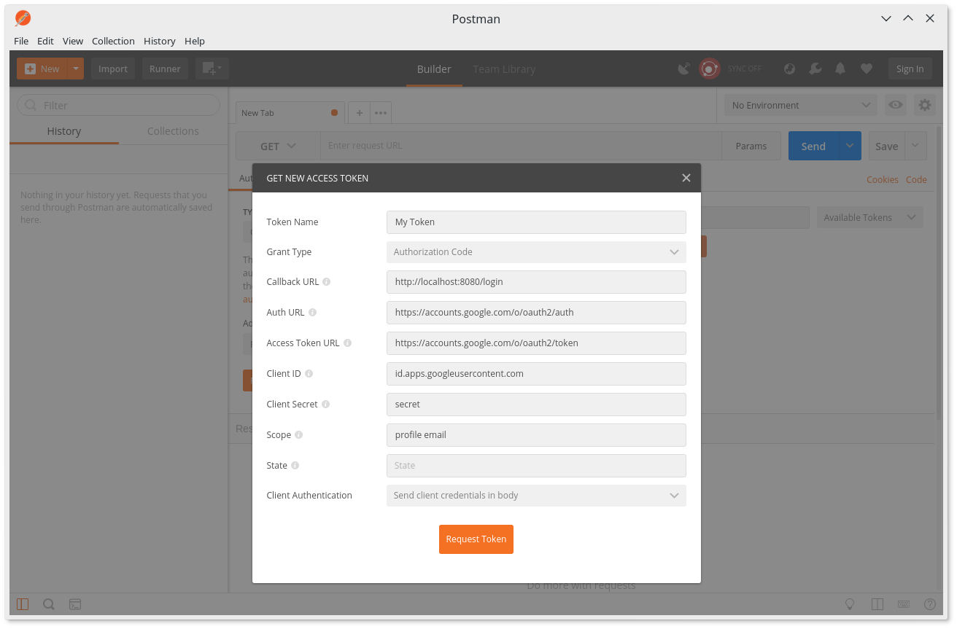Expand the Send button dropdown arrow

point(850,146)
